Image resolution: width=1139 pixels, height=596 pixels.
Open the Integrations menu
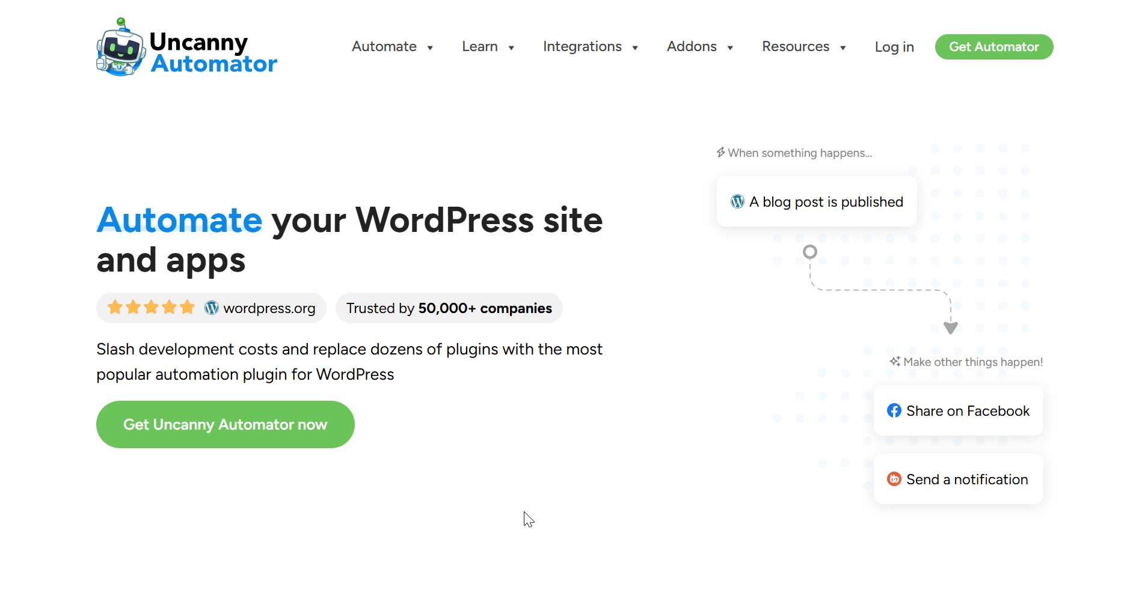(582, 46)
